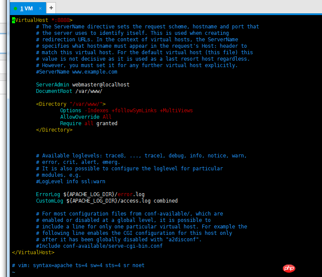
Task: Click the opening VirtualHost *:8888 line
Action: pyautogui.click(x=42, y=20)
